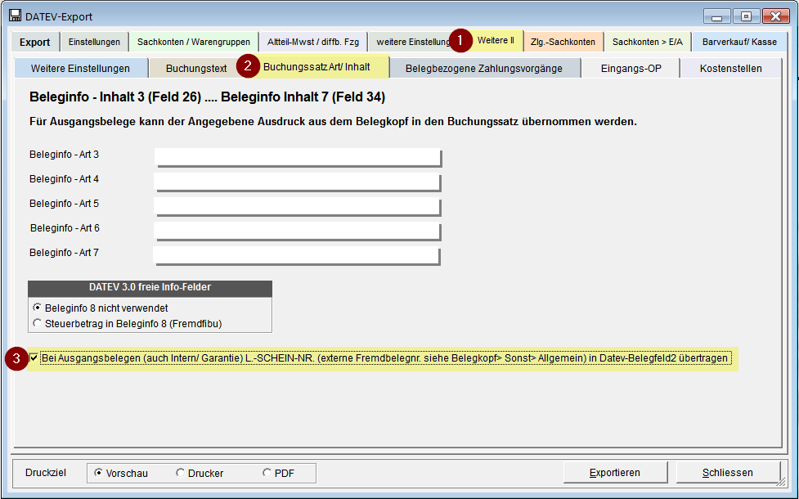Screen dimensions: 799x499
Task: Select Steuerbetrag in Beleginfo 8 (Fremdfibu) radio
Action: [x=37, y=323]
